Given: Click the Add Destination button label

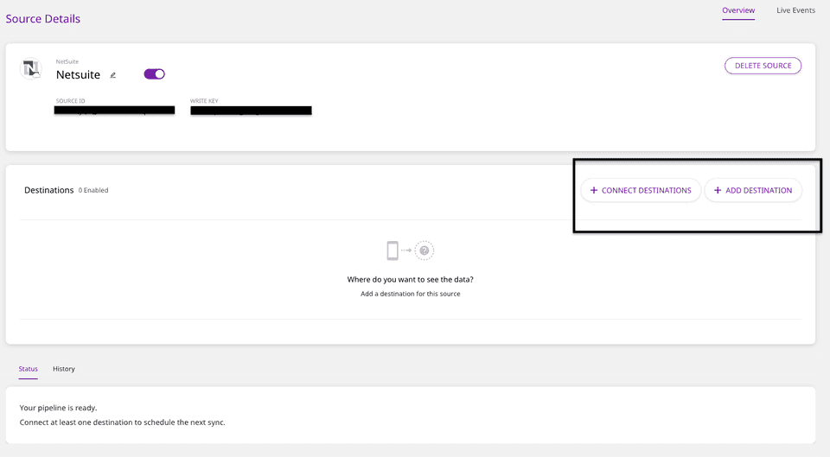Looking at the screenshot, I should (758, 190).
